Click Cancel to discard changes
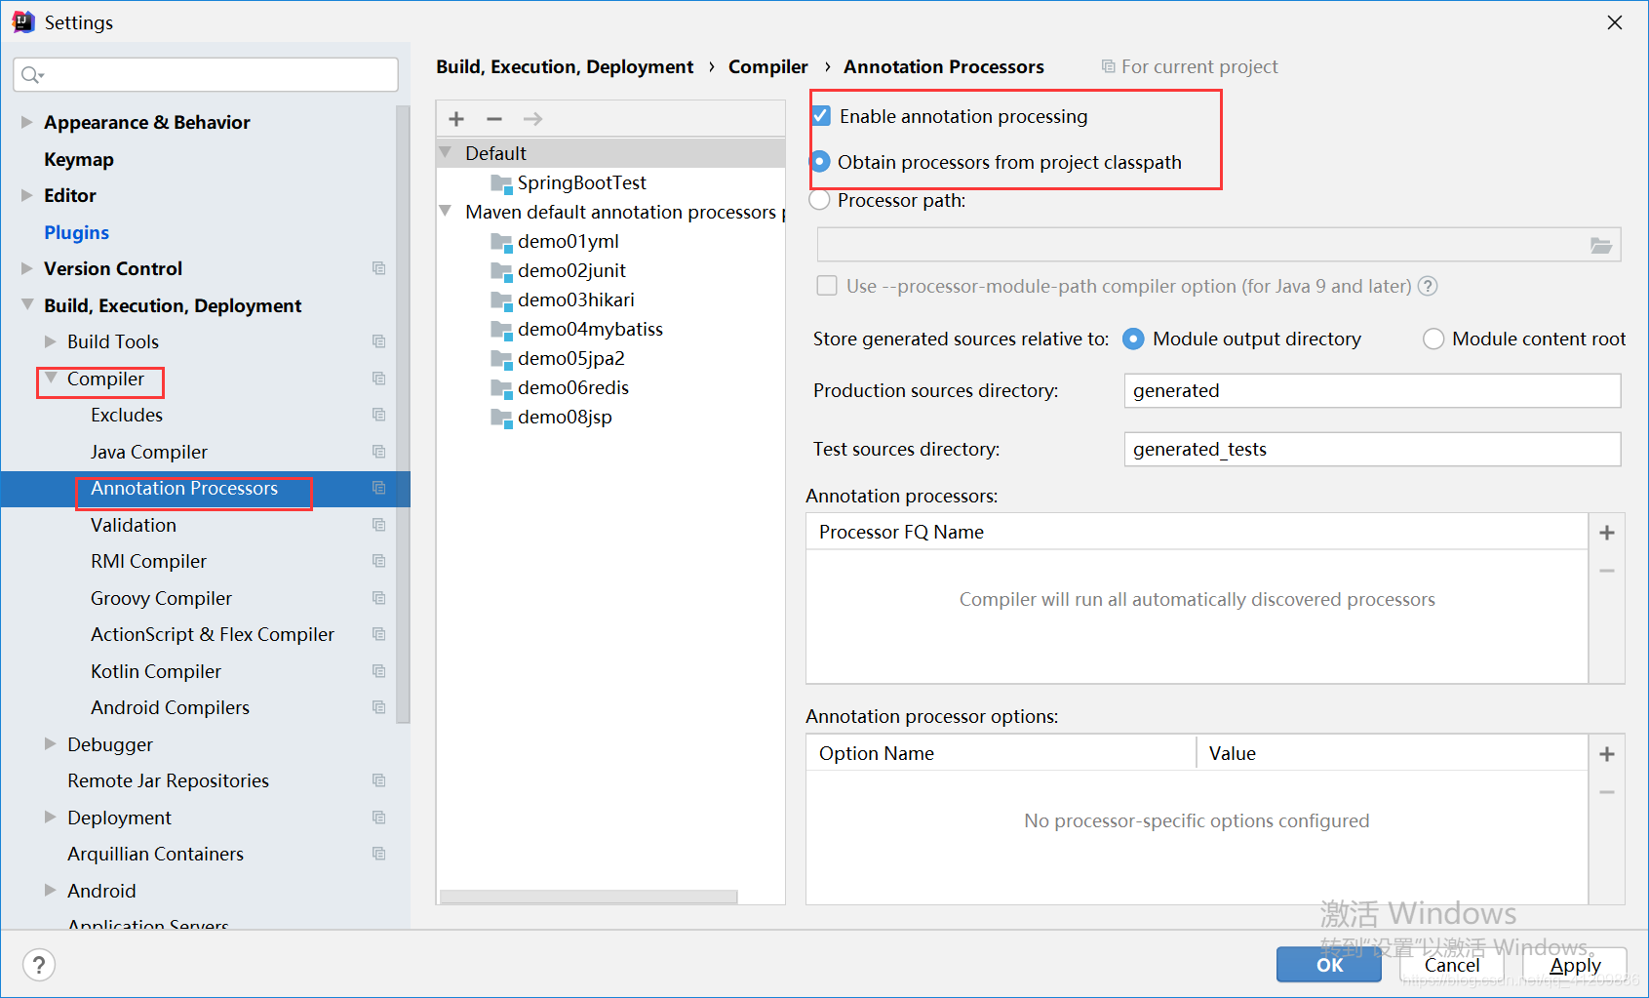1649x998 pixels. 1452,965
